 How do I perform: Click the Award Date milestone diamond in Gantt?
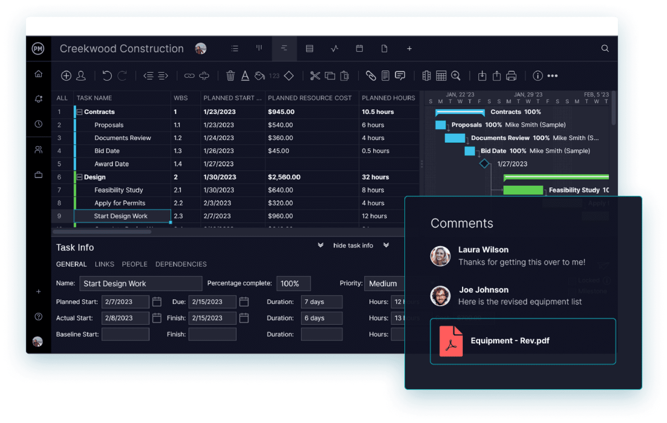click(x=484, y=164)
